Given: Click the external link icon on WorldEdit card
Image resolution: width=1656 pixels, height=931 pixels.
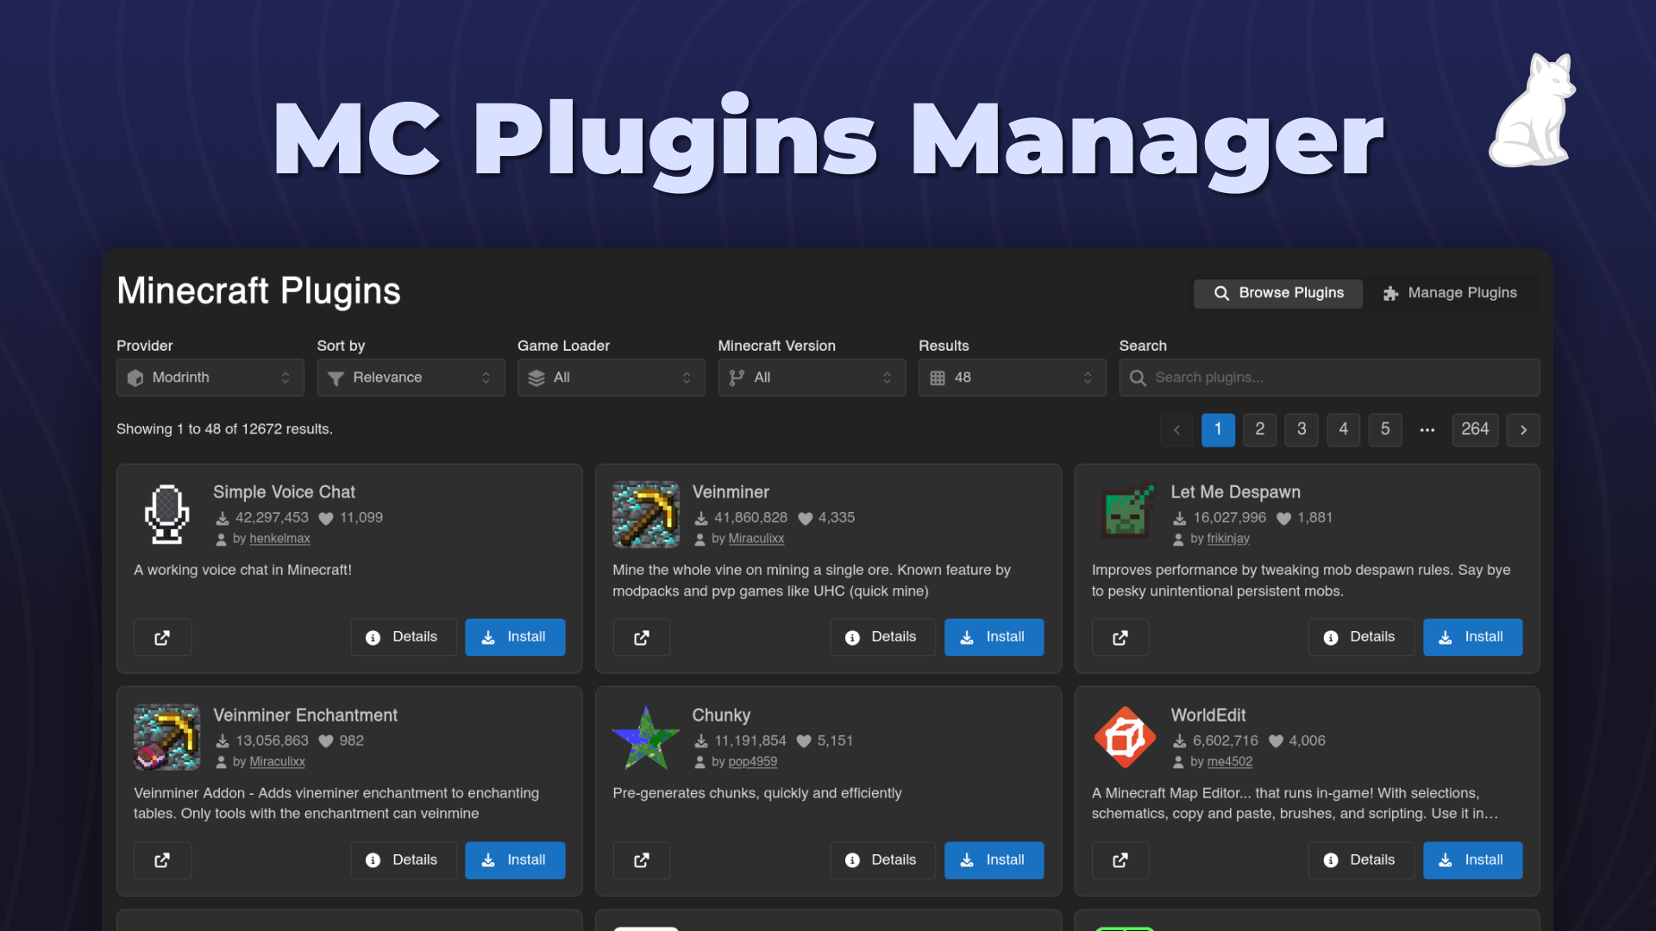Looking at the screenshot, I should click(1120, 859).
